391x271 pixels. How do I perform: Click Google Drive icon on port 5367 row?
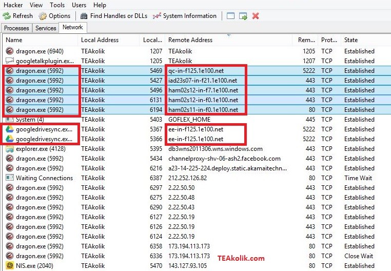click(x=9, y=129)
